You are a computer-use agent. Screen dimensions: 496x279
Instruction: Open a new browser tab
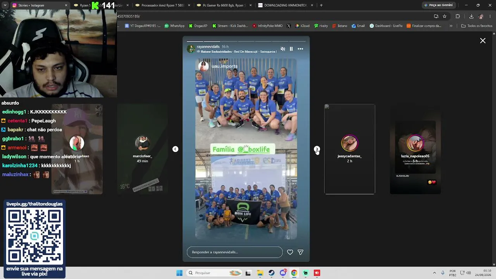coord(321,5)
